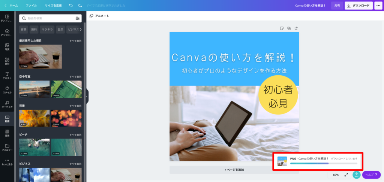Select the Video (動画) sidebar tab
Image resolution: width=384 pixels, height=182 pixels.
point(7,119)
